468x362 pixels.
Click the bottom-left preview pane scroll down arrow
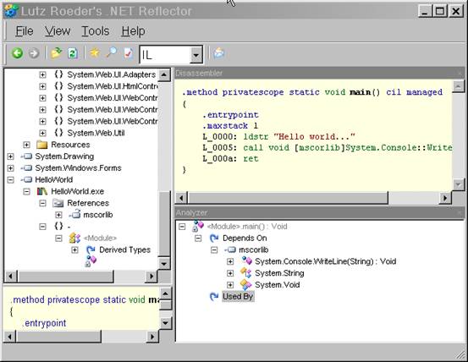point(165,322)
